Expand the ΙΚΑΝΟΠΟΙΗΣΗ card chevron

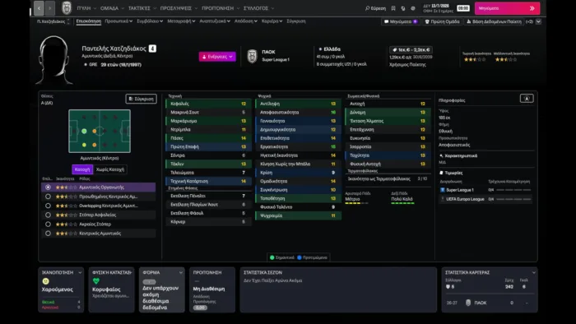pyautogui.click(x=80, y=273)
